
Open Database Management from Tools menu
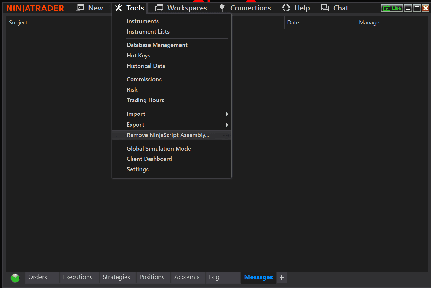click(157, 45)
